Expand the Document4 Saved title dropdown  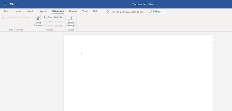(145, 4)
